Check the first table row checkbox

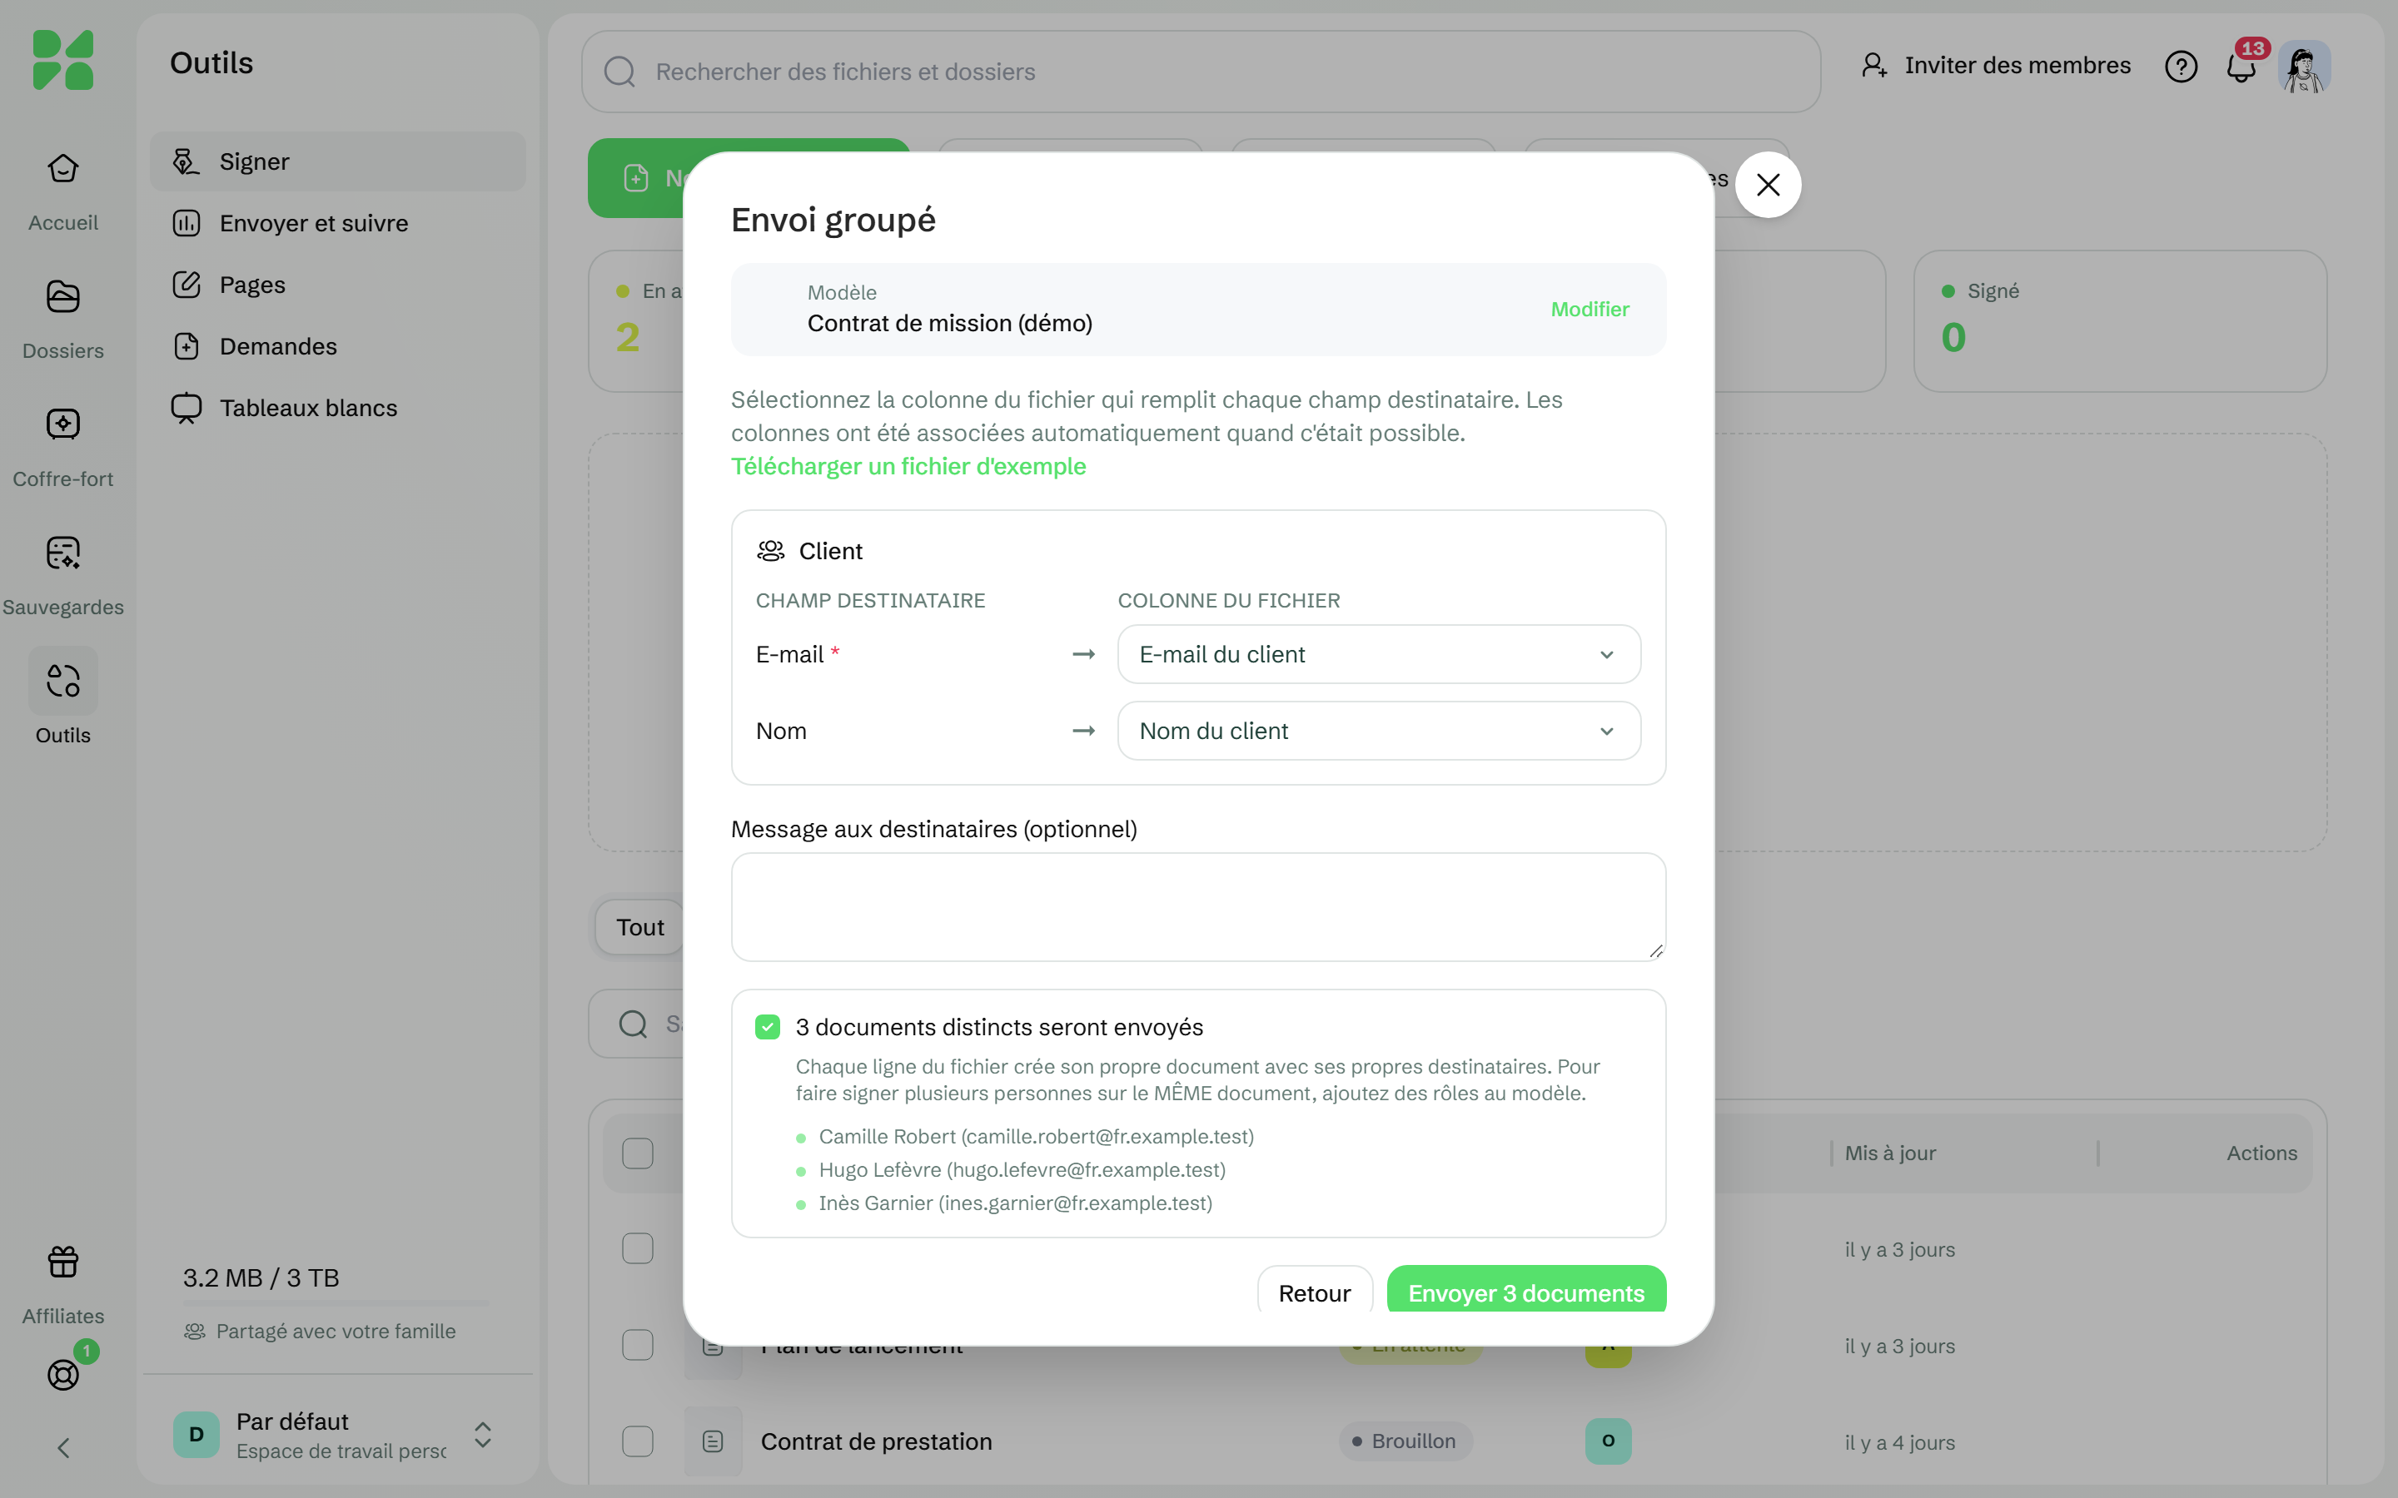(637, 1248)
